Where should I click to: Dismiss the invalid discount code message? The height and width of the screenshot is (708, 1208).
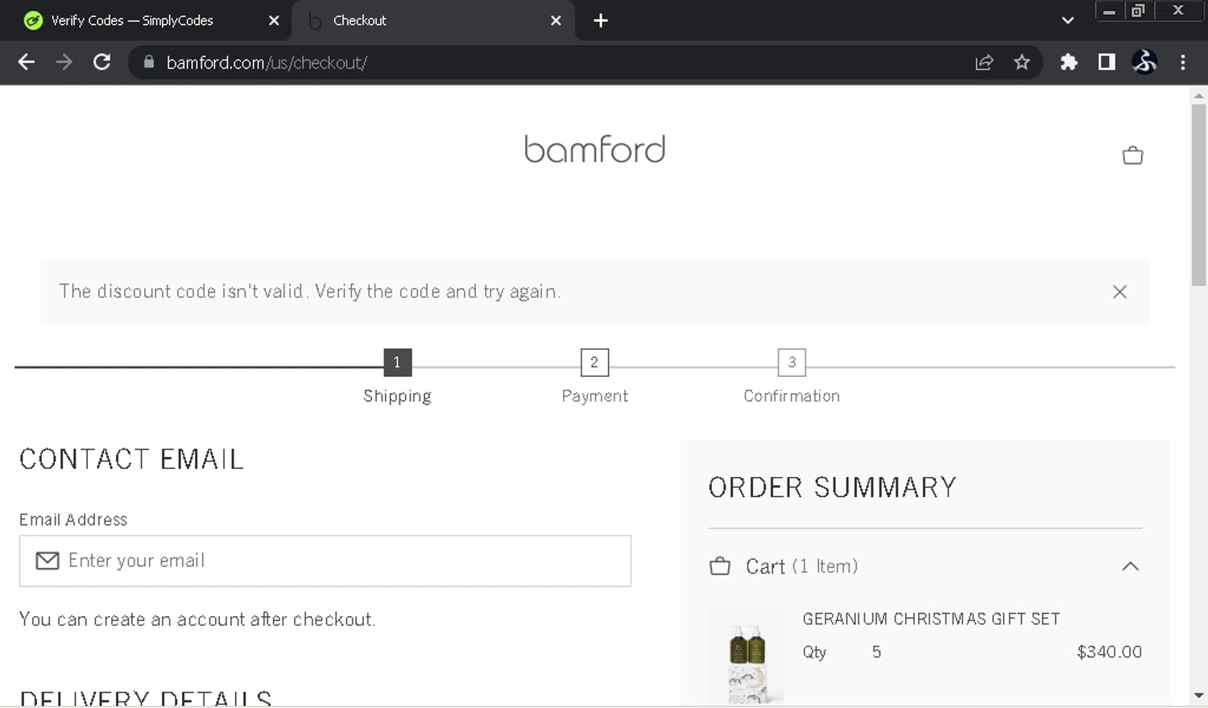[1119, 292]
